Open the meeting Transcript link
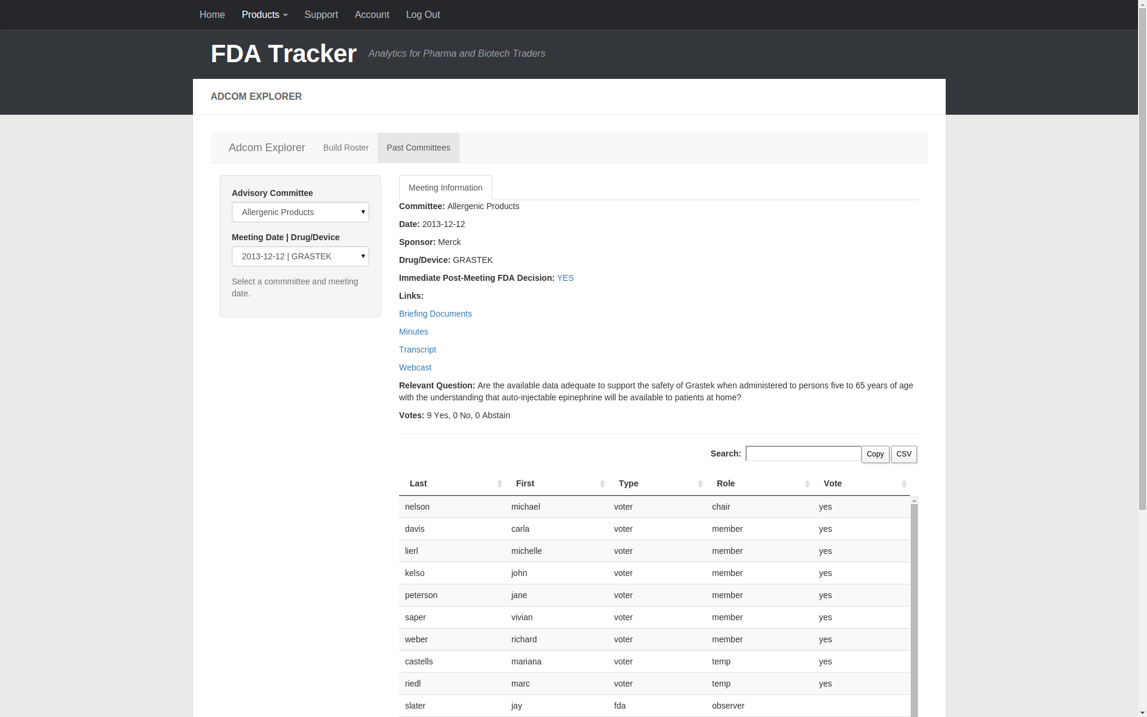Screen dimensions: 1147x717 coord(417,350)
